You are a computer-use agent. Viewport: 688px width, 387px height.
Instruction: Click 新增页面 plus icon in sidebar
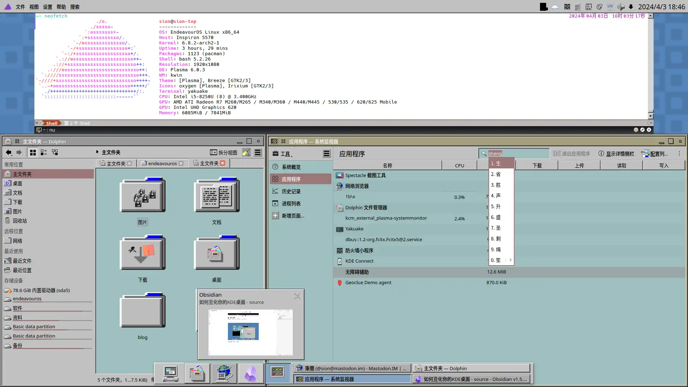[x=275, y=216]
